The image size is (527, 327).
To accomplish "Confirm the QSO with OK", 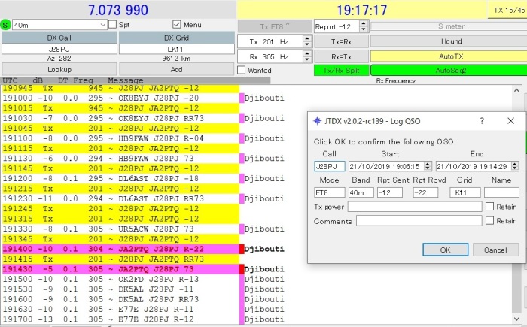I will (446, 250).
